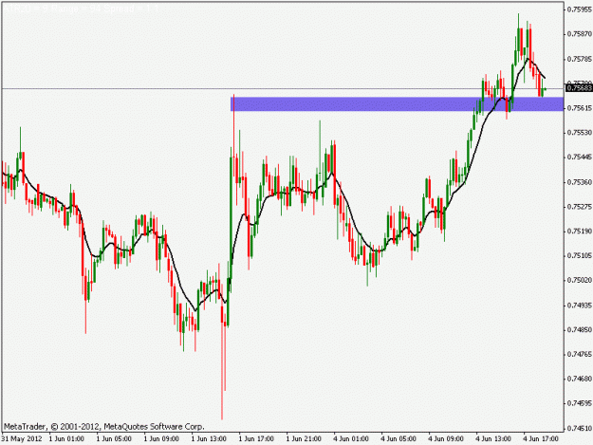This screenshot has width=593, height=445.
Task: Click the 0.75870 price axis label
Action: coord(580,34)
